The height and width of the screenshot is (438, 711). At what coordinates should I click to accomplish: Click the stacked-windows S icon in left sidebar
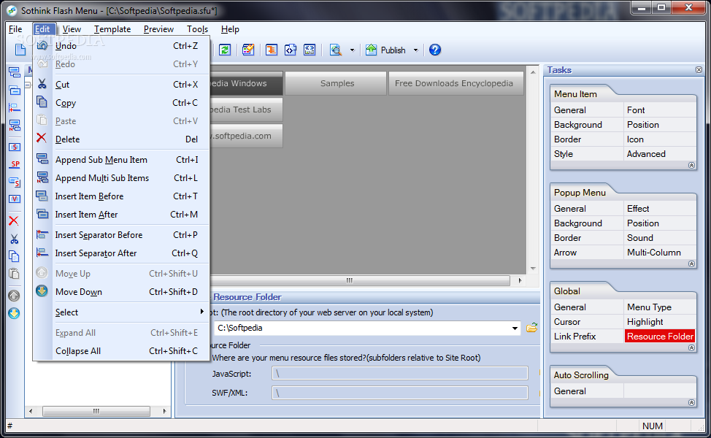click(x=15, y=182)
